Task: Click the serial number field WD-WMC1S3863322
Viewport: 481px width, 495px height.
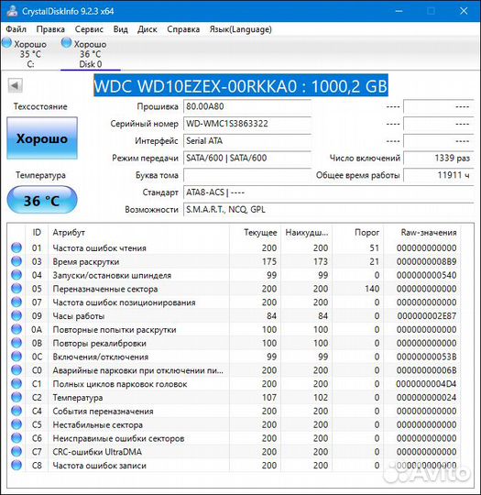Action: pos(247,124)
